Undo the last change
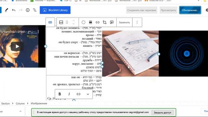Image resolution: width=208 pixels, height=117 pixels. pyautogui.click(x=14, y=10)
